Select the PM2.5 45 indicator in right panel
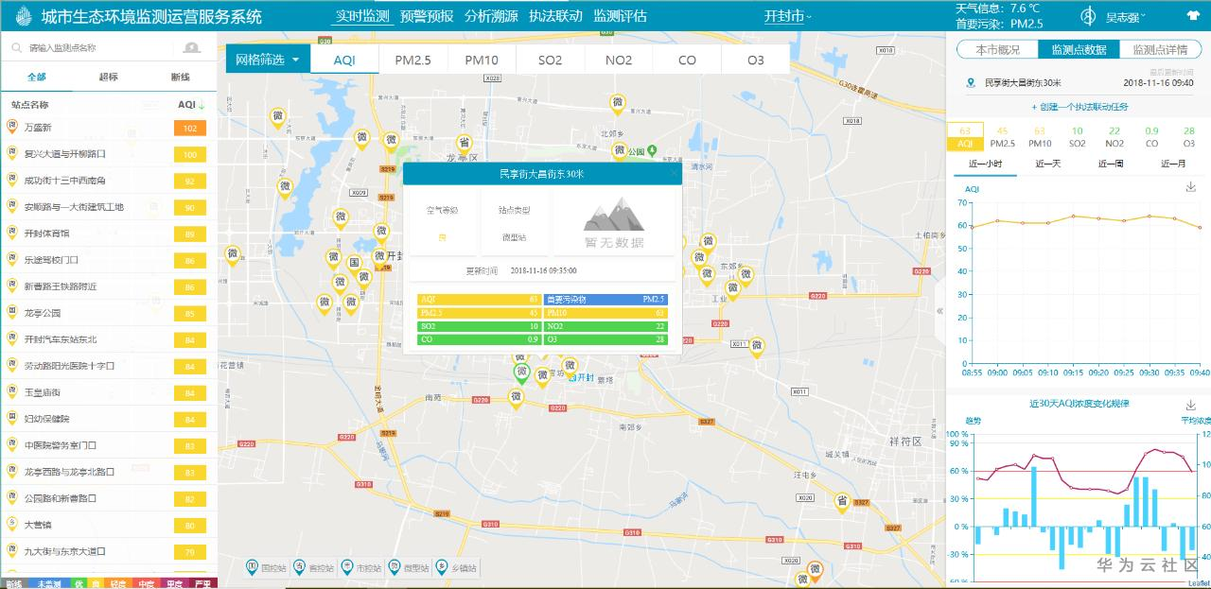This screenshot has width=1211, height=589. pyautogui.click(x=1002, y=137)
